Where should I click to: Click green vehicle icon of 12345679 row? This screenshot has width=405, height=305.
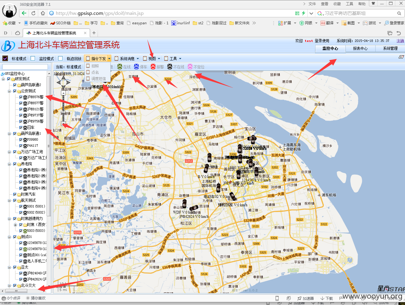pyautogui.click(x=25, y=249)
